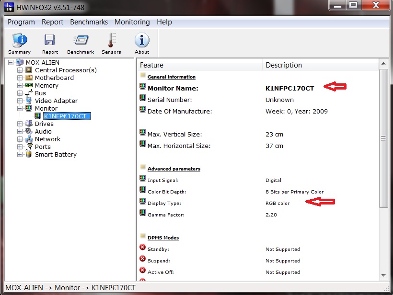This screenshot has width=393, height=295.
Task: Collapse the MOX-ALIEN root node
Action: pos(11,62)
